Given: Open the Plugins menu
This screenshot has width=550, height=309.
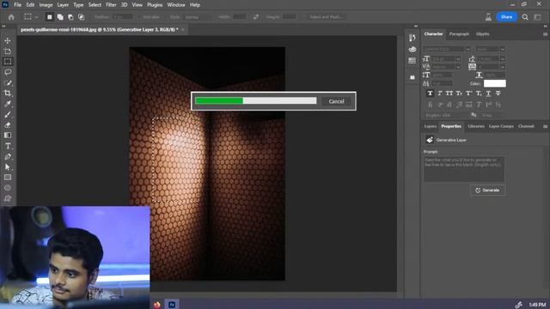Looking at the screenshot, I should pos(155,5).
